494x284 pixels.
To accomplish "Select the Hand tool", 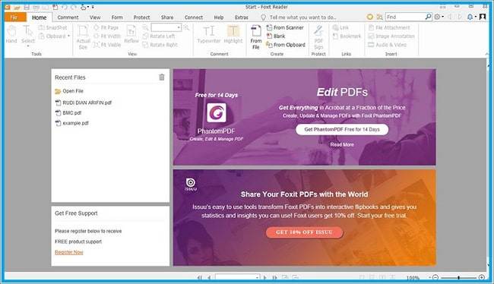I will [x=11, y=34].
